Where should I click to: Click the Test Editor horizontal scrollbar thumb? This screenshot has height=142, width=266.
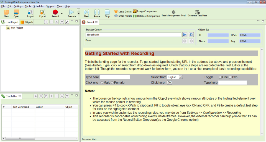point(20,138)
